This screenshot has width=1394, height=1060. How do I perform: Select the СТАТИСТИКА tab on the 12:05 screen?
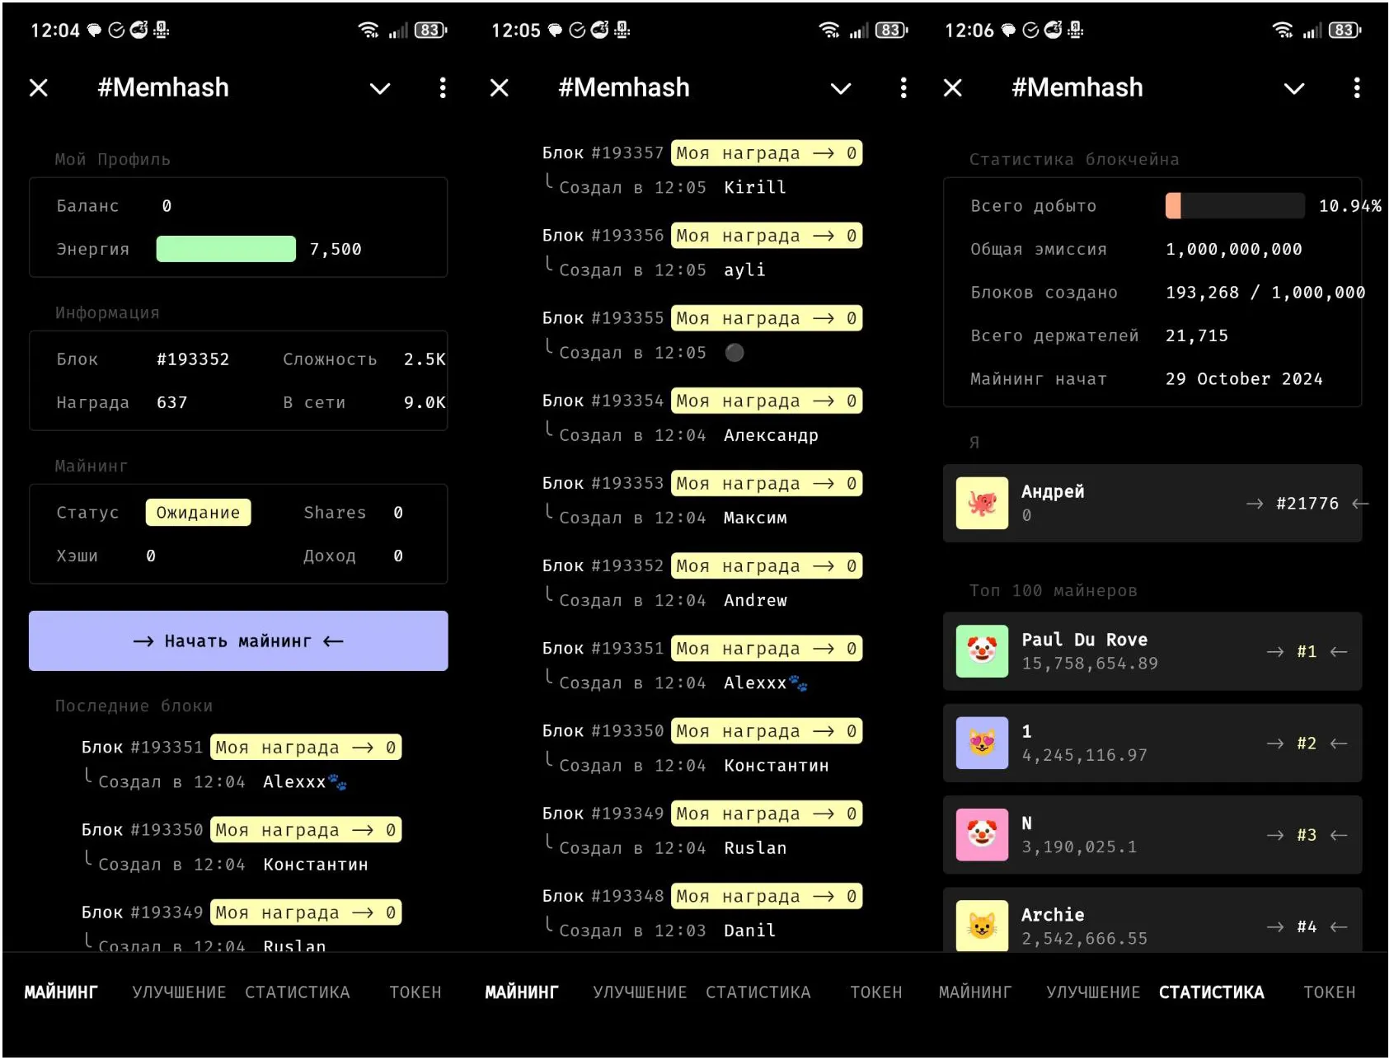758,992
